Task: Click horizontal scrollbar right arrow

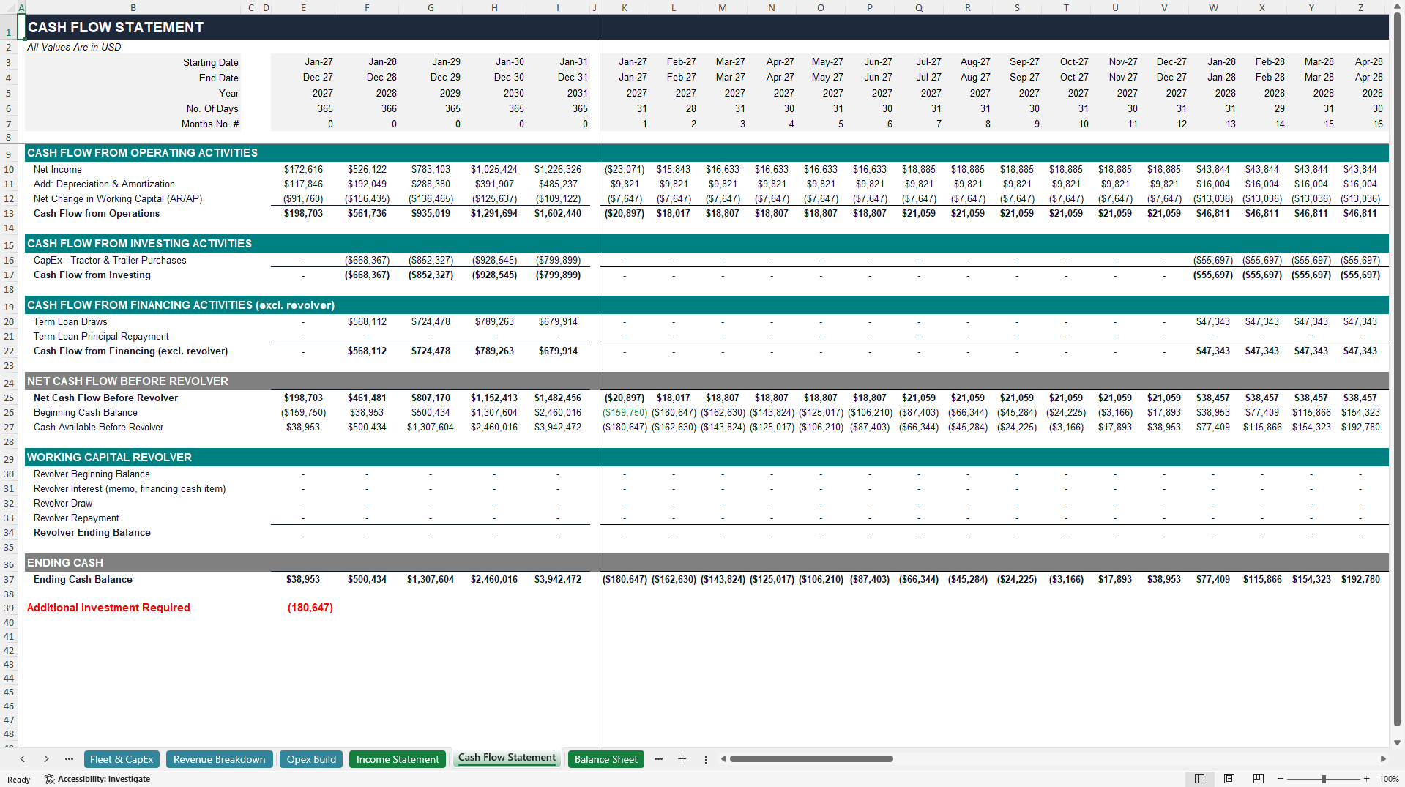Action: 1383,759
